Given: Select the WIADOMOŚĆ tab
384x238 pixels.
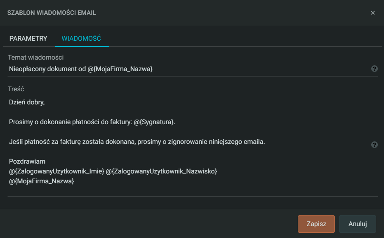Looking at the screenshot, I should point(82,38).
